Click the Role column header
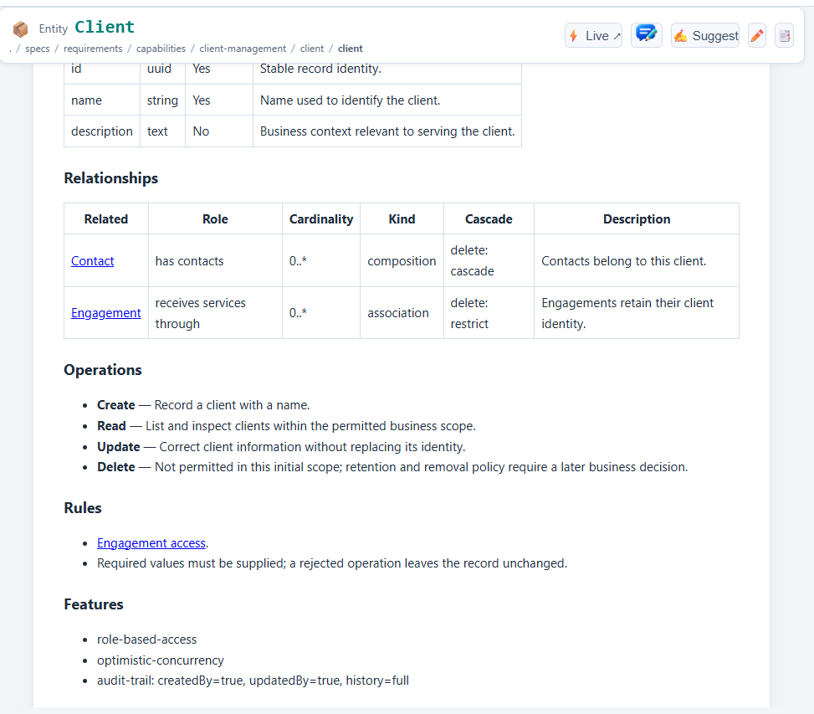 pos(216,219)
